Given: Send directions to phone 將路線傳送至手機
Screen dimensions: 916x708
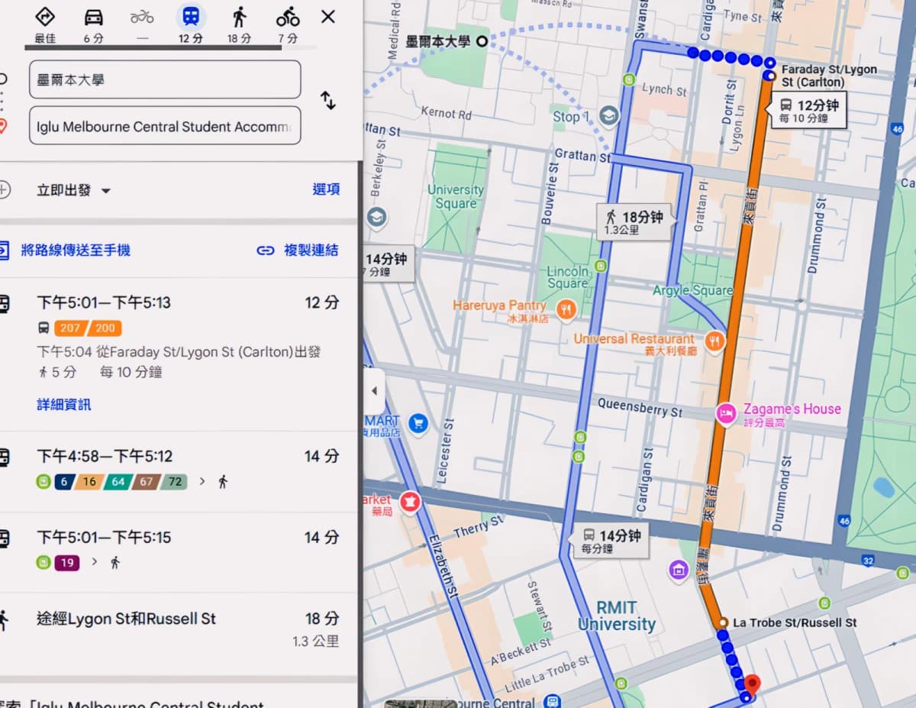Looking at the screenshot, I should pyautogui.click(x=76, y=250).
